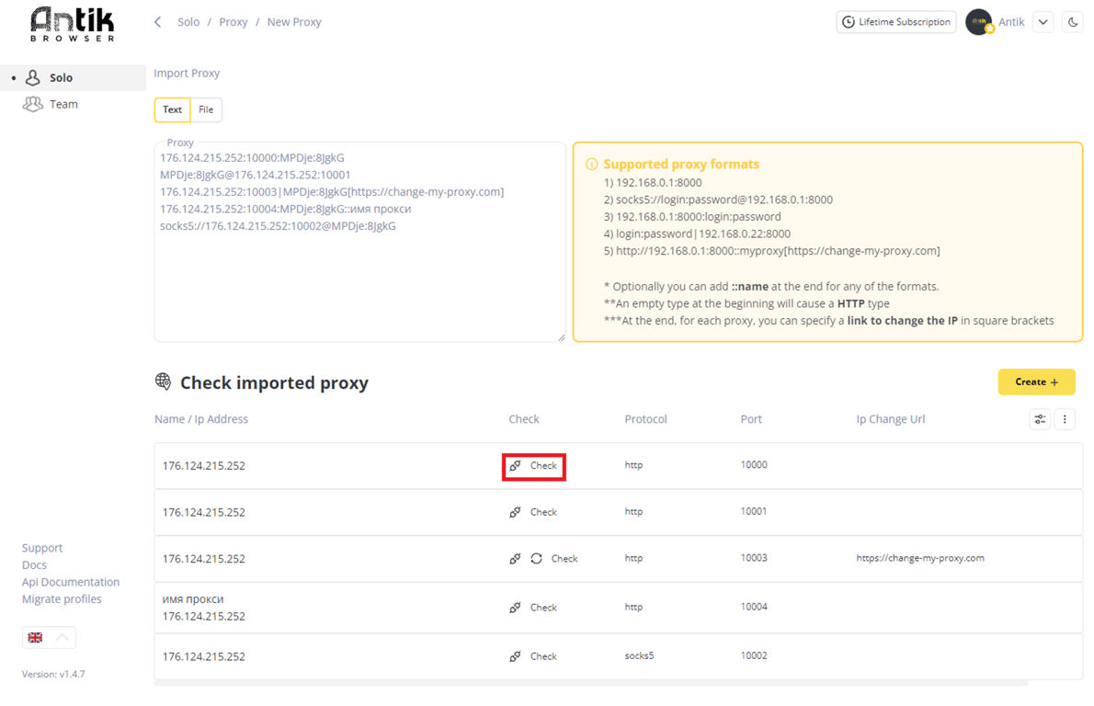Viewport: 1094px width, 706px height.
Task: Open the three-dot table options menu
Action: pyautogui.click(x=1065, y=419)
